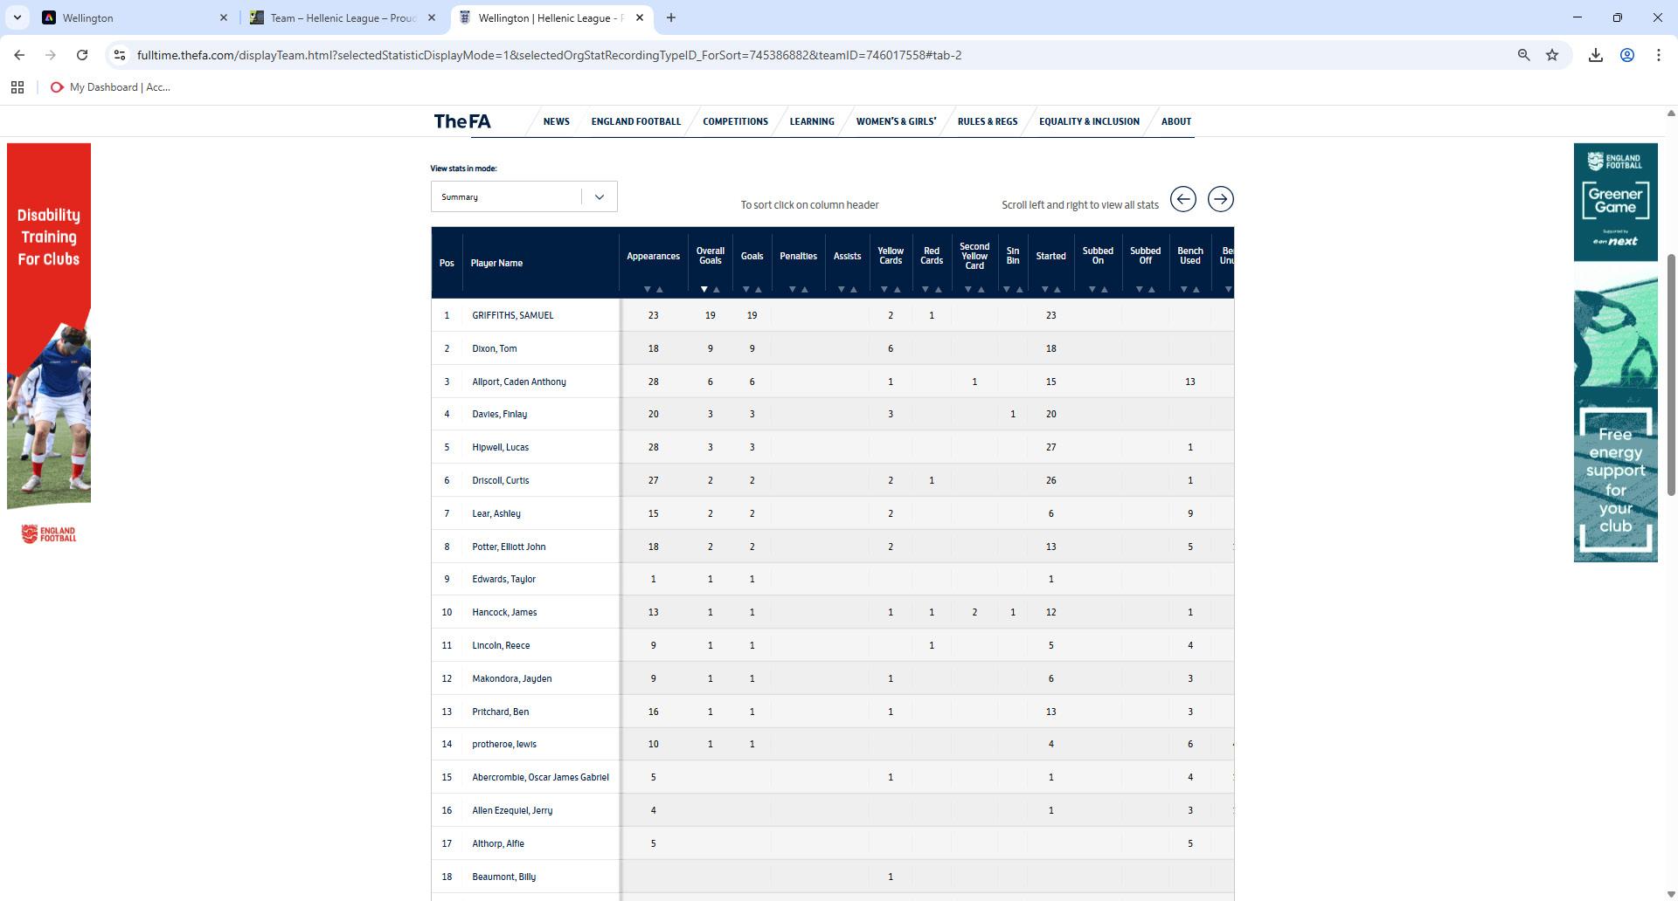Bookmark this page with the star icon
1678x901 pixels.
click(1552, 55)
